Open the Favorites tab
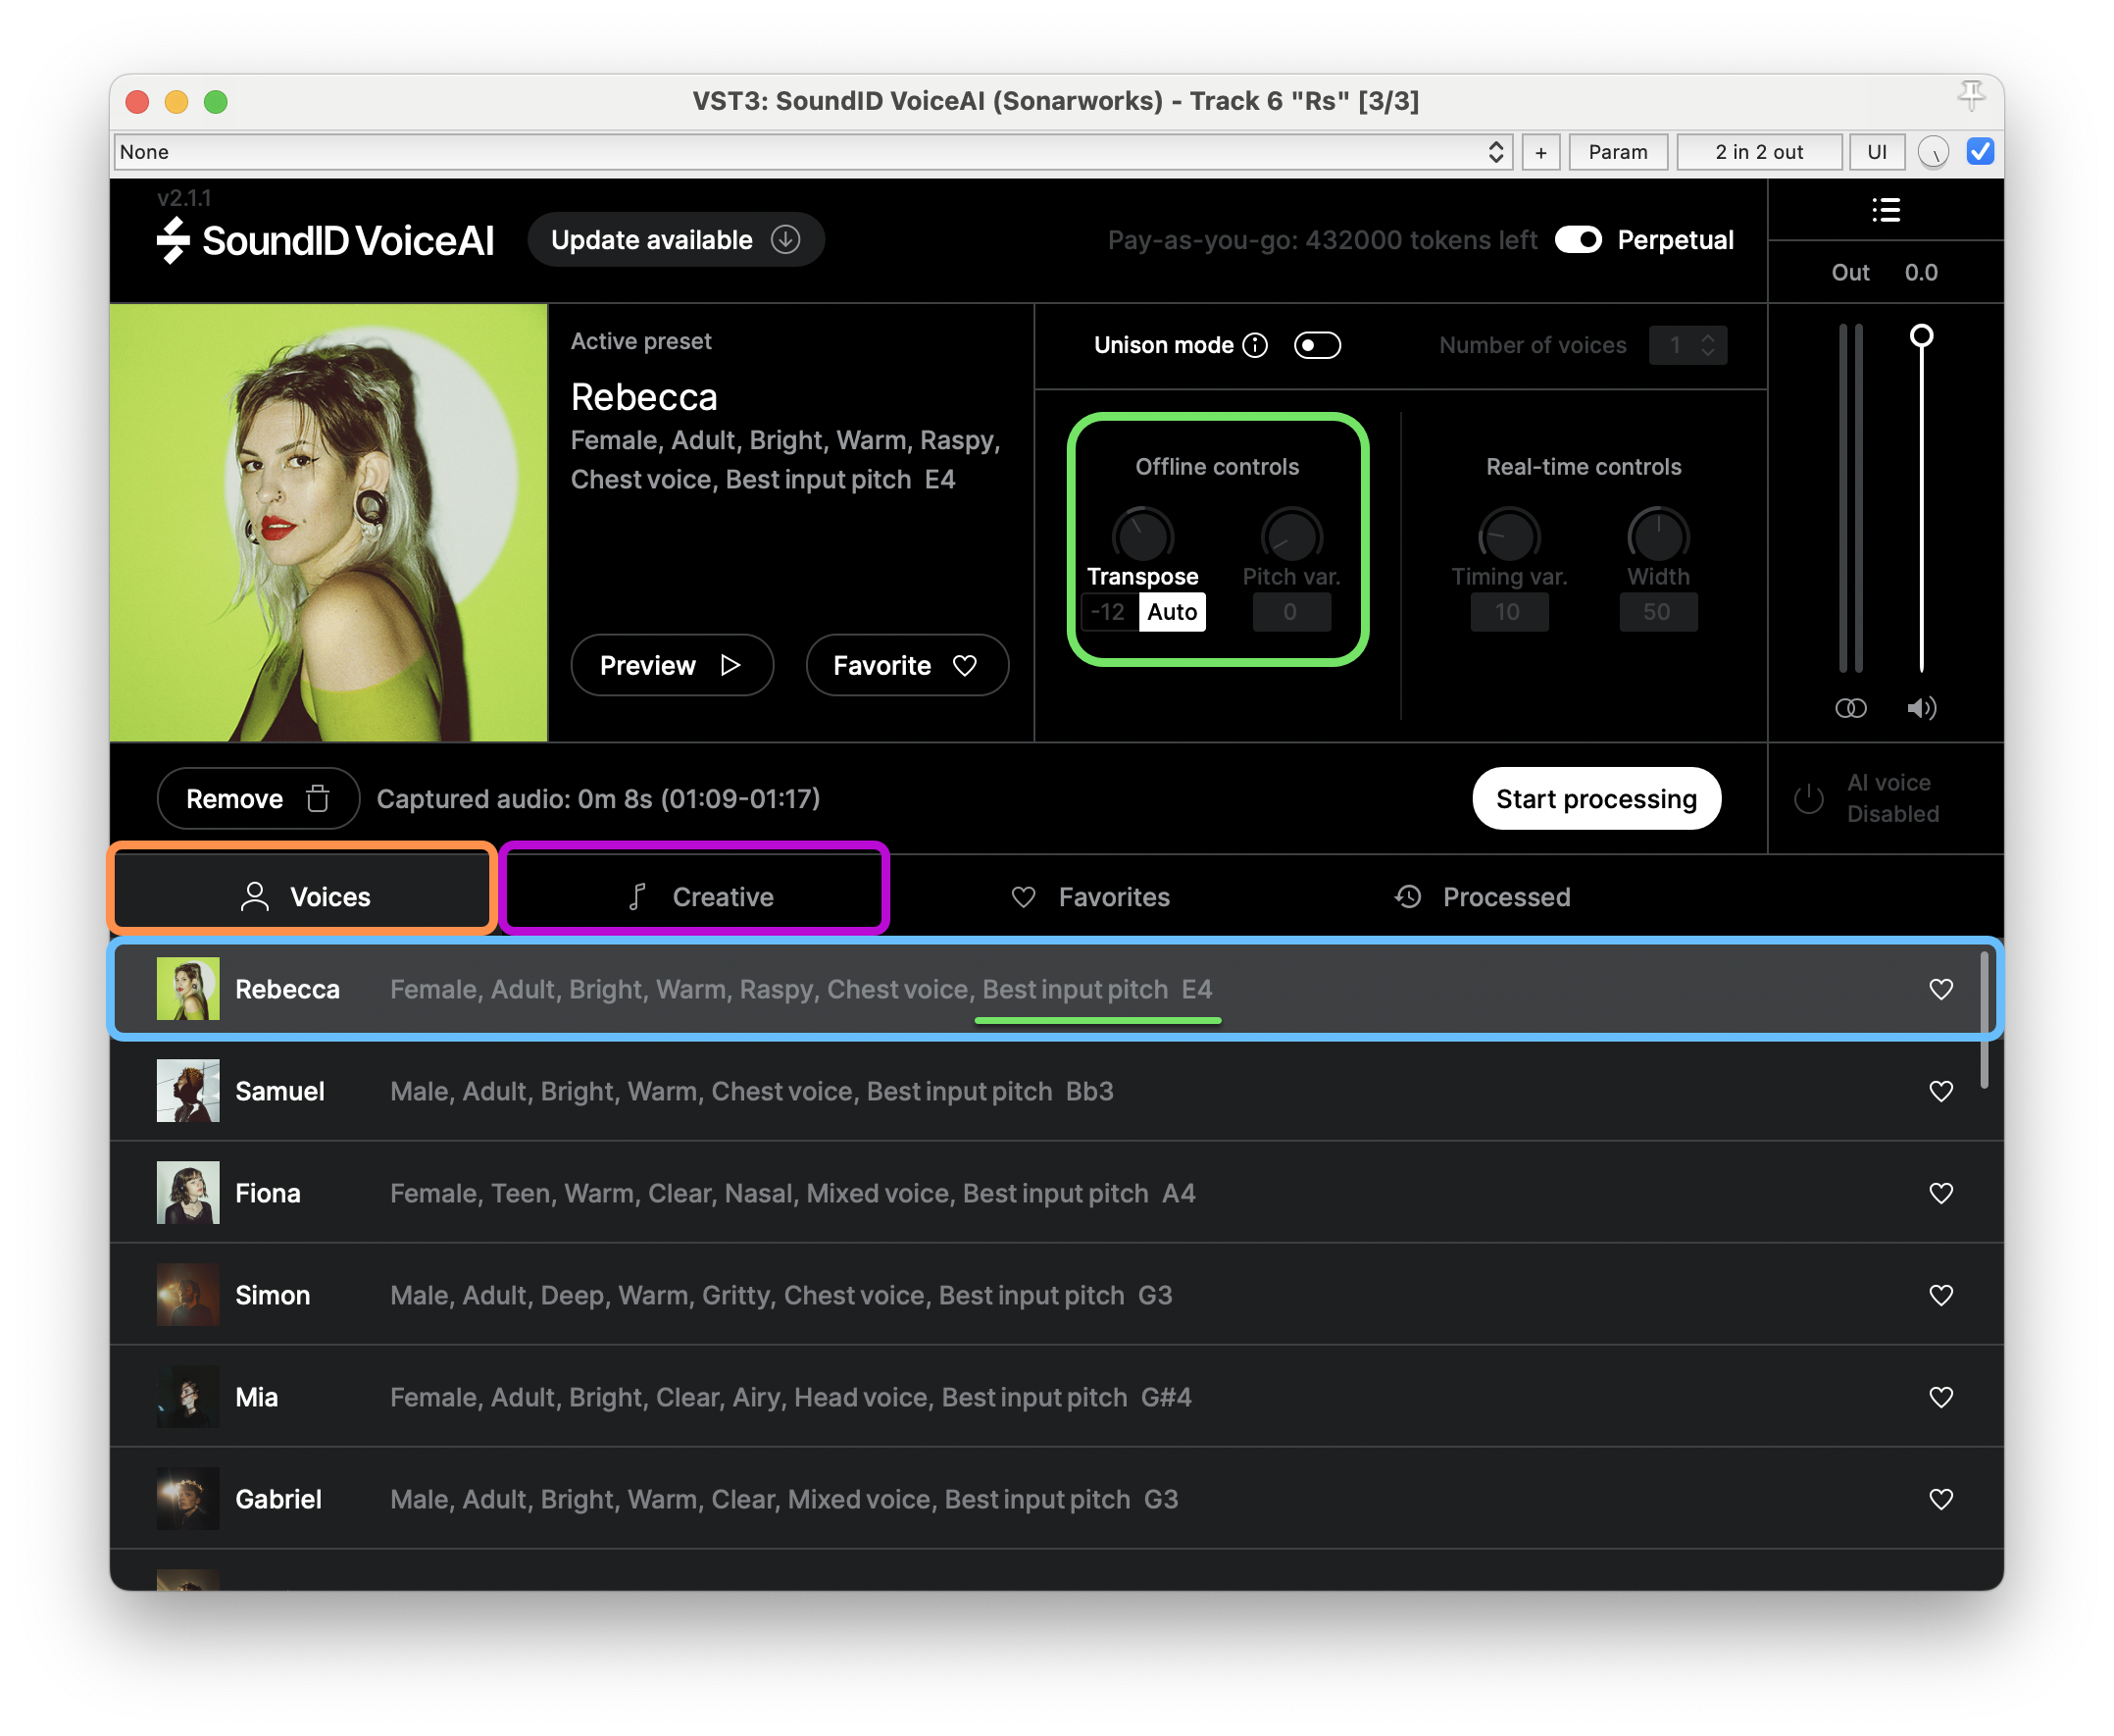The width and height of the screenshot is (2114, 1736). click(x=1089, y=896)
